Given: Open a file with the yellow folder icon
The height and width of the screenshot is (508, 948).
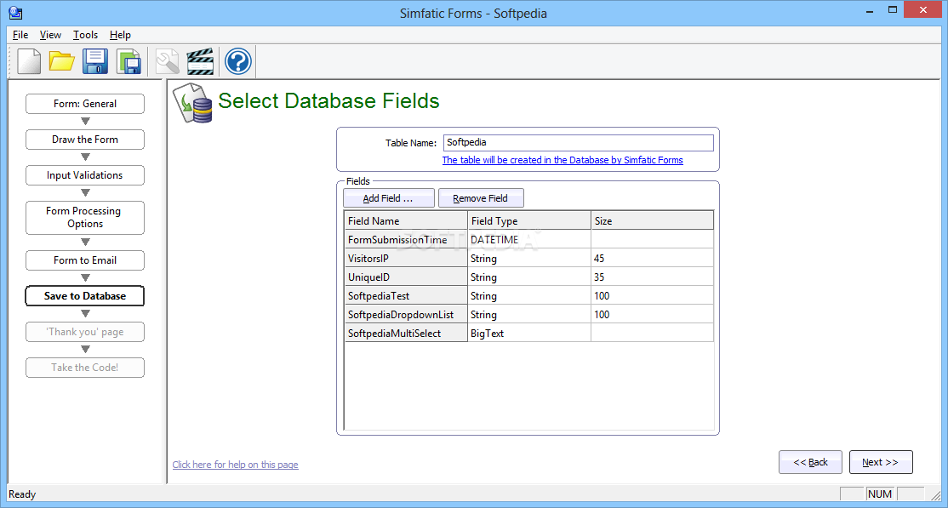Looking at the screenshot, I should [61, 61].
